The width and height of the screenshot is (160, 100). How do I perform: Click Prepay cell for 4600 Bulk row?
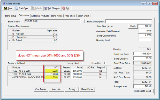coord(101,71)
